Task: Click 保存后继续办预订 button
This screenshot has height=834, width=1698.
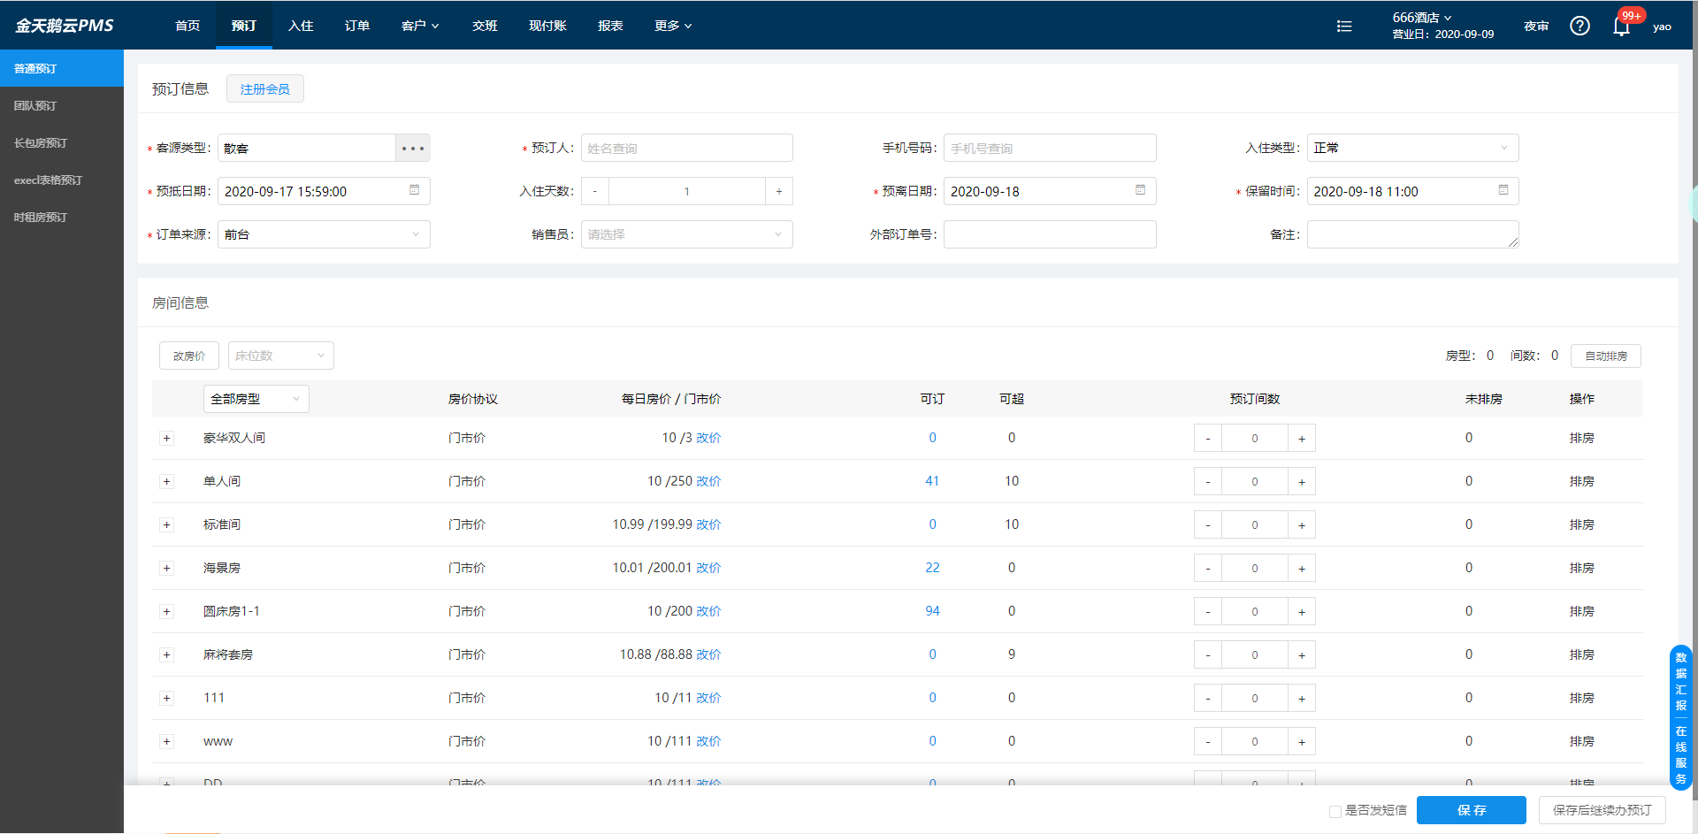Action: tap(1602, 810)
